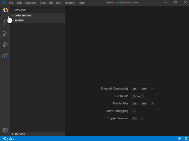Screen dimensions: 189x141
Task: Open the Go menu
Action: click(x=51, y=3)
